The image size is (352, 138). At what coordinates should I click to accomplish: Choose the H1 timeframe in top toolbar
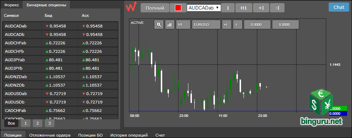[244, 8]
